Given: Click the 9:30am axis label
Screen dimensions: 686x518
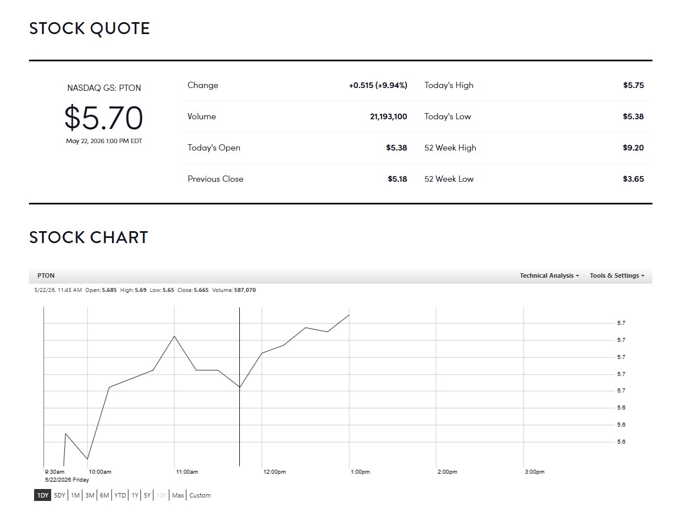Looking at the screenshot, I should click(x=55, y=472).
